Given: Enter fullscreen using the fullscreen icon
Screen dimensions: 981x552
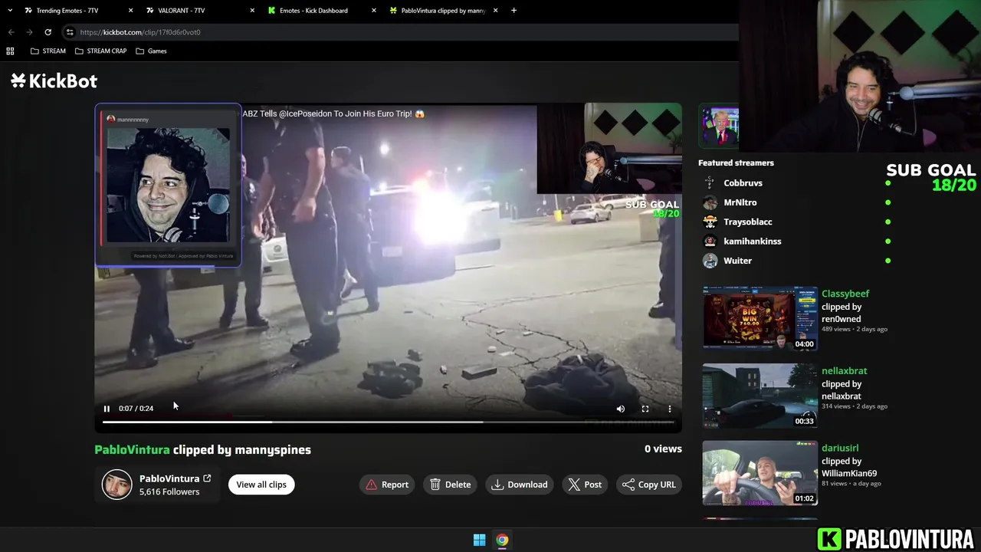Looking at the screenshot, I should tap(645, 409).
